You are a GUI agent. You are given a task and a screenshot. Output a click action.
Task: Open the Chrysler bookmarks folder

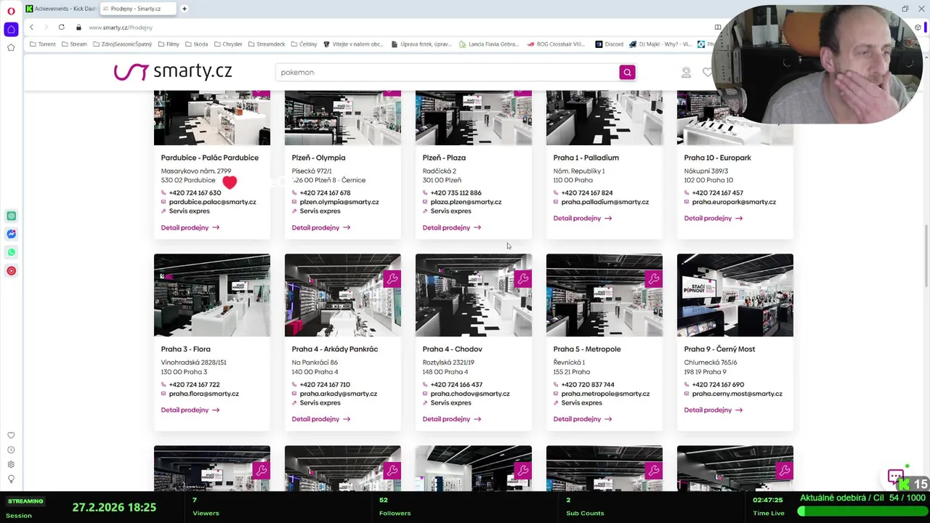(227, 44)
